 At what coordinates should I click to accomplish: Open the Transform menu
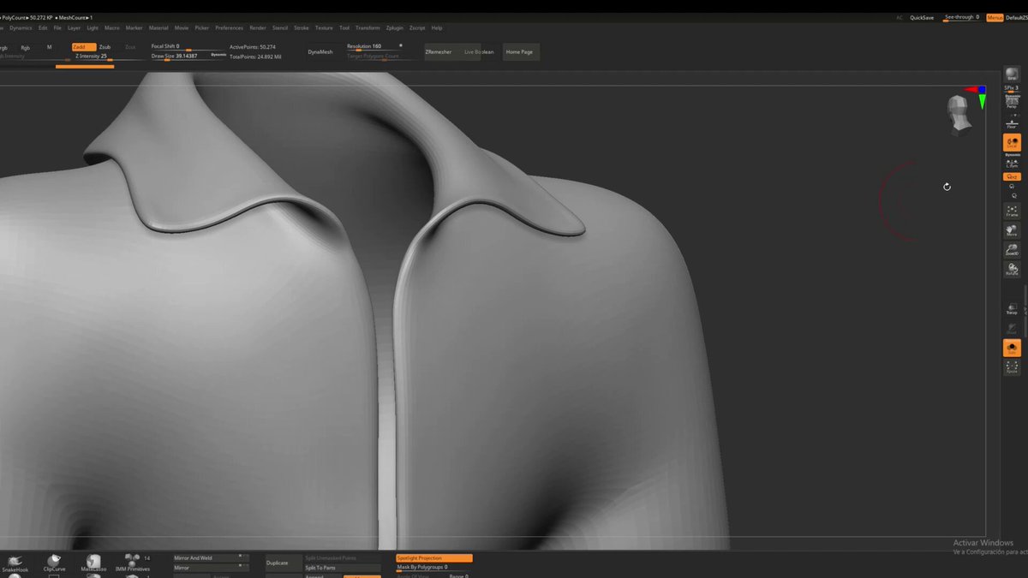tap(368, 28)
